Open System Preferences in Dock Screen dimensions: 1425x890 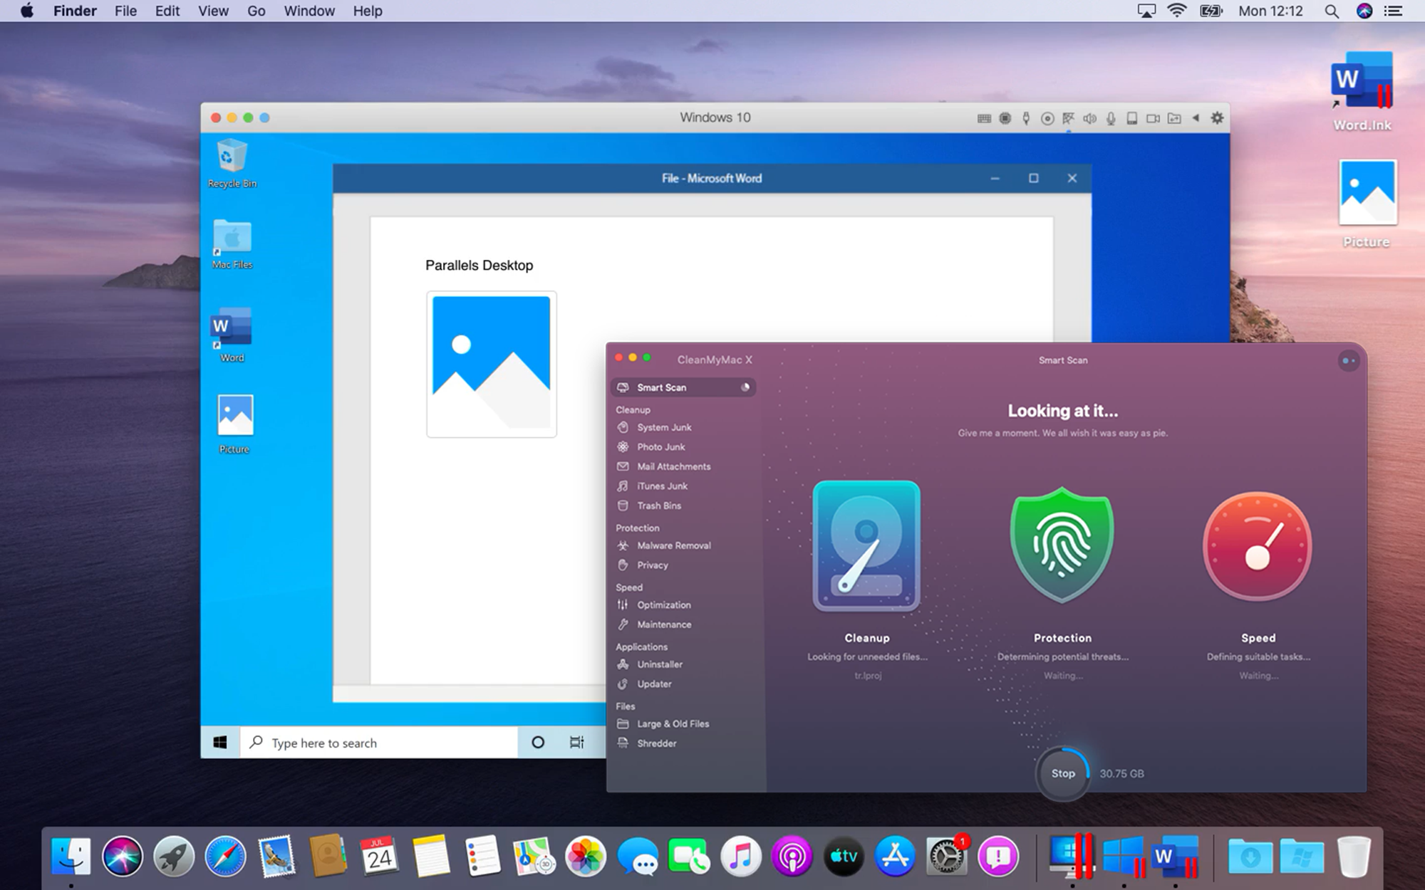coord(946,855)
